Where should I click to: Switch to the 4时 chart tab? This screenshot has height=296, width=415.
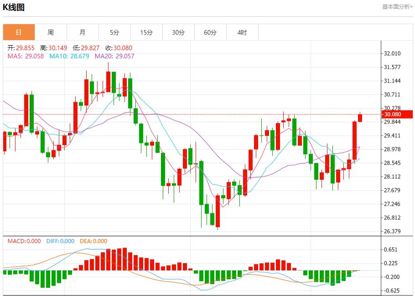[x=242, y=32]
